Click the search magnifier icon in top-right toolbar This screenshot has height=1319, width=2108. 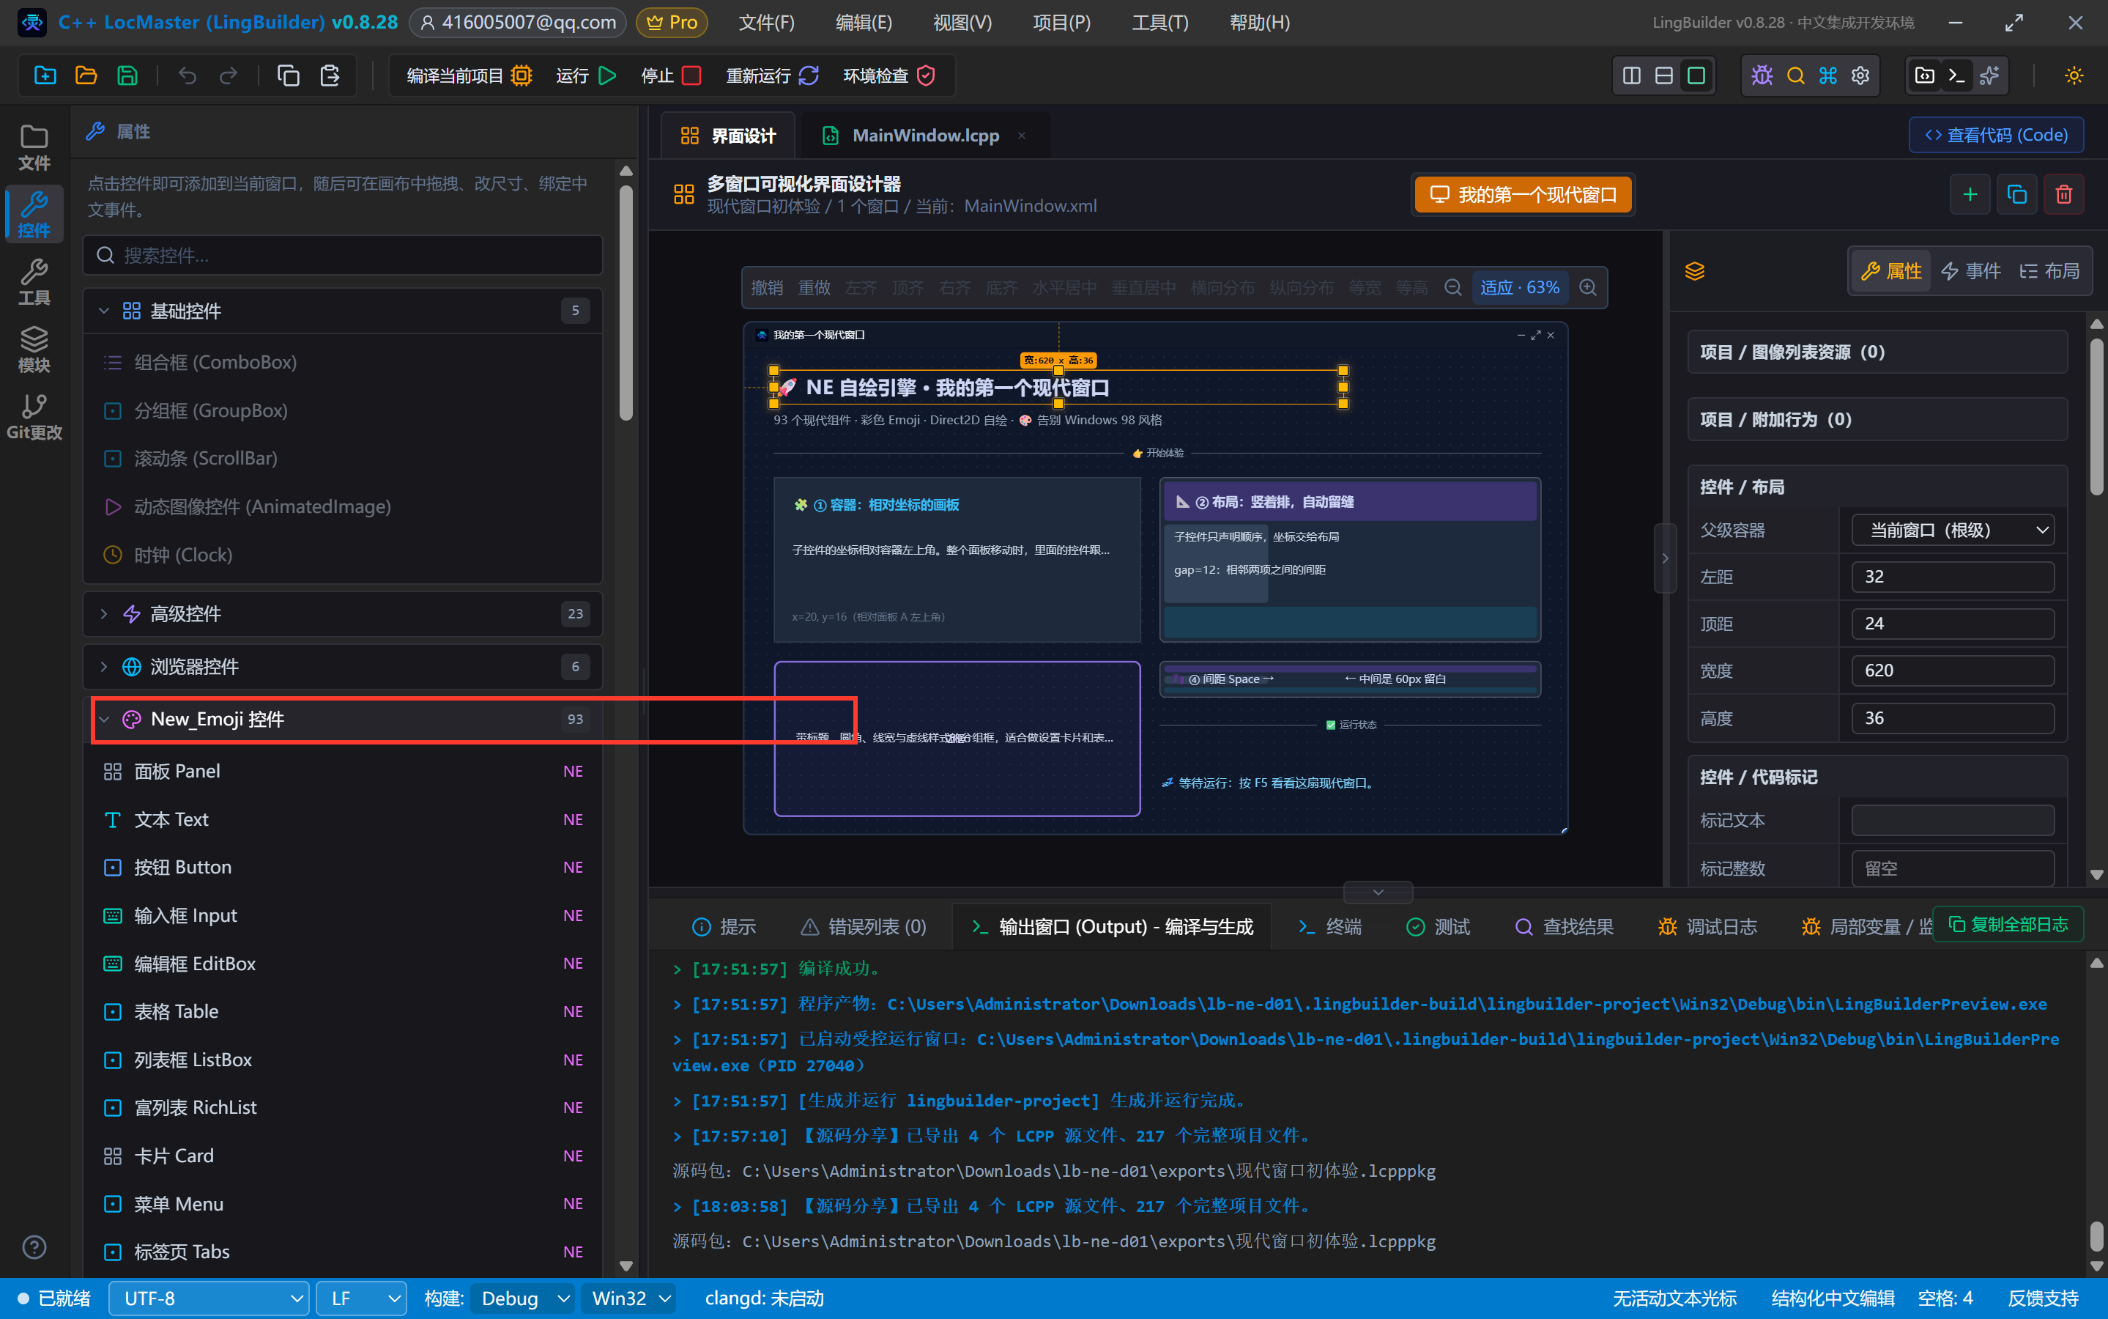pyautogui.click(x=1795, y=76)
